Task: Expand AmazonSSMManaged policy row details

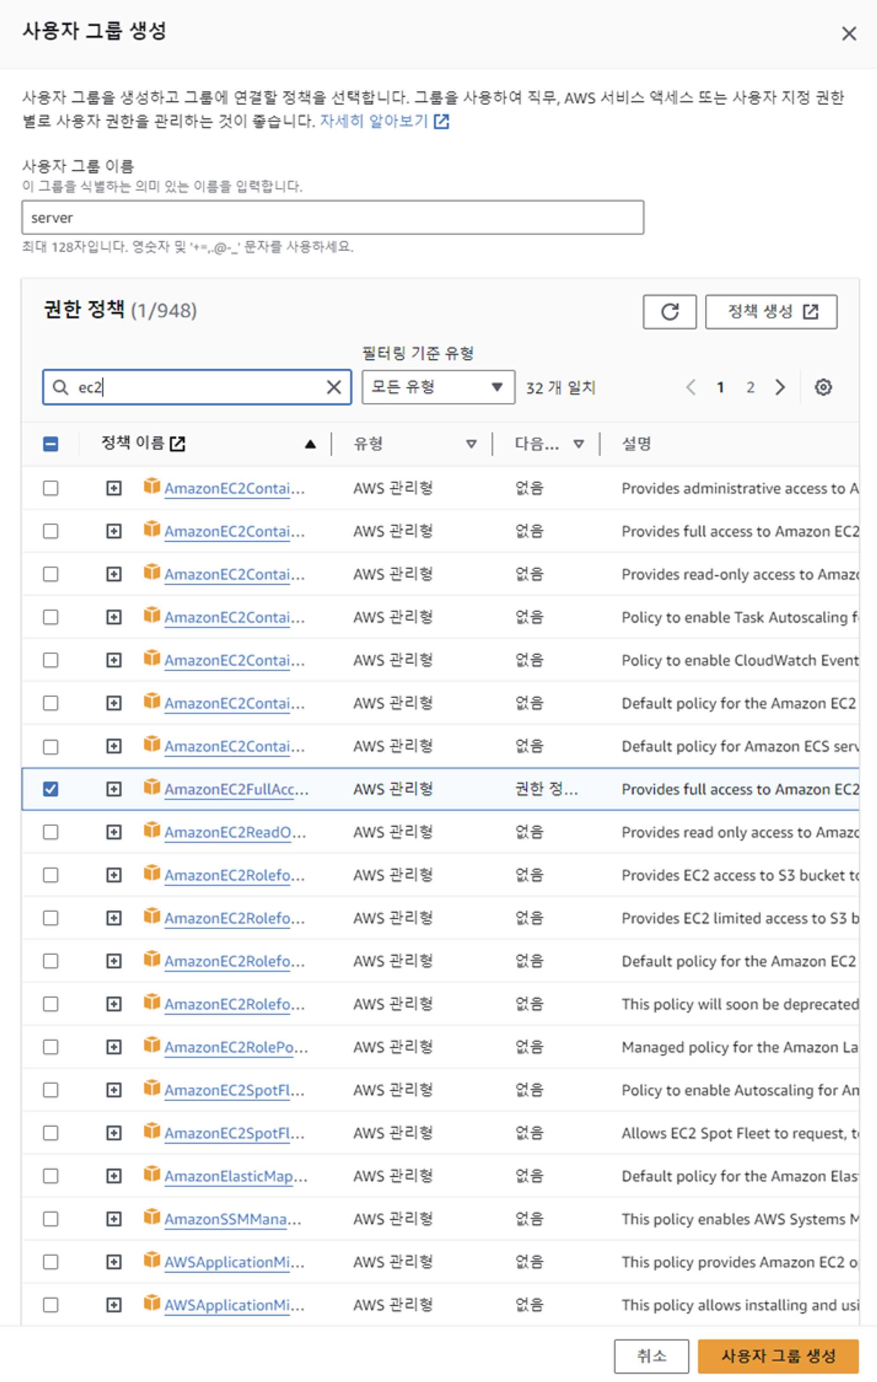Action: pos(114,1219)
